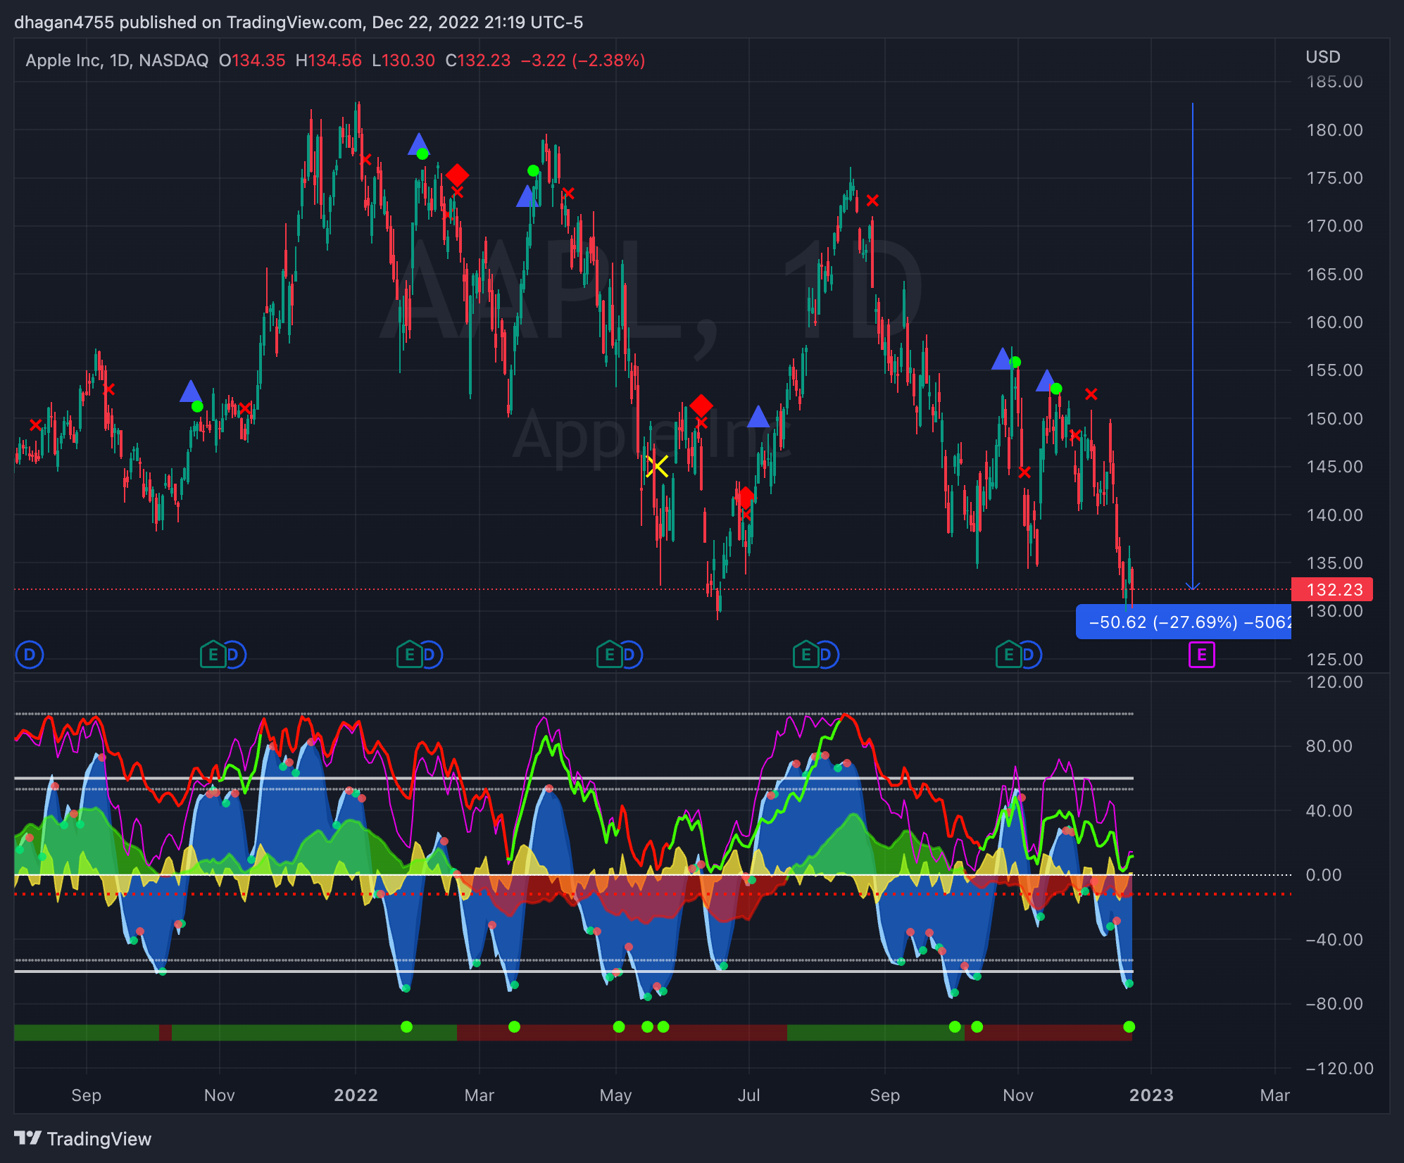Viewport: 1404px width, 1163px height.
Task: Click the high value H134.56
Action: [x=328, y=61]
